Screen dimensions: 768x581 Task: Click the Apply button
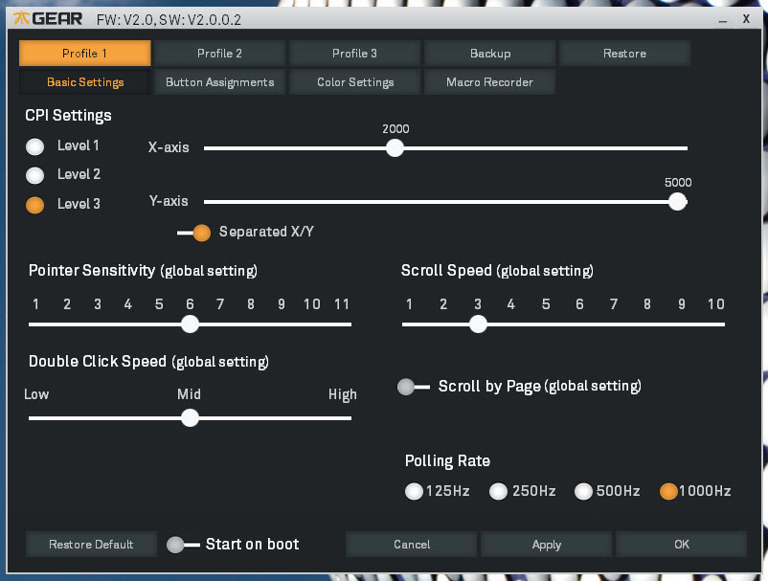point(547,545)
